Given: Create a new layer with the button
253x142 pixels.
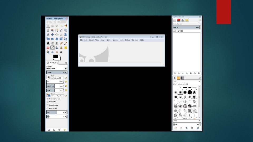Looking at the screenshot, I should [x=175, y=73].
